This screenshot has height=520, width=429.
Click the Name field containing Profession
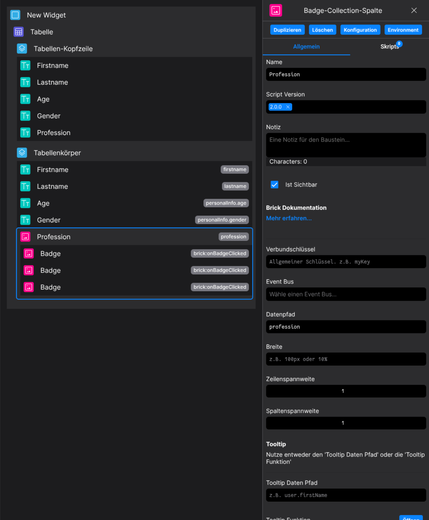346,74
